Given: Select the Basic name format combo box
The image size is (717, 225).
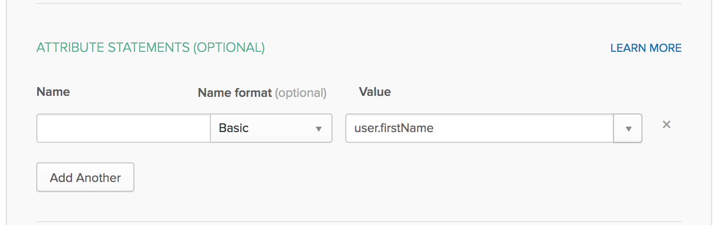Looking at the screenshot, I should point(271,128).
